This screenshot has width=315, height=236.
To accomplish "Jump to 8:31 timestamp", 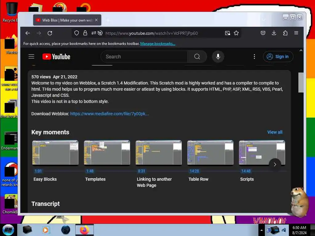I will pos(142,171).
